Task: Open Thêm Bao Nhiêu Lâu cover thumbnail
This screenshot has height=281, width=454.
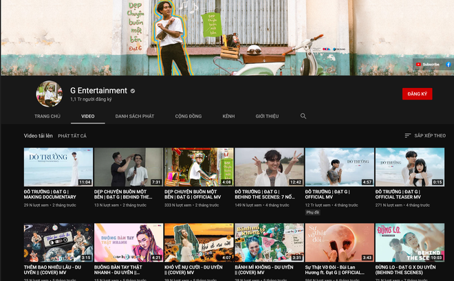Action: [x=58, y=243]
